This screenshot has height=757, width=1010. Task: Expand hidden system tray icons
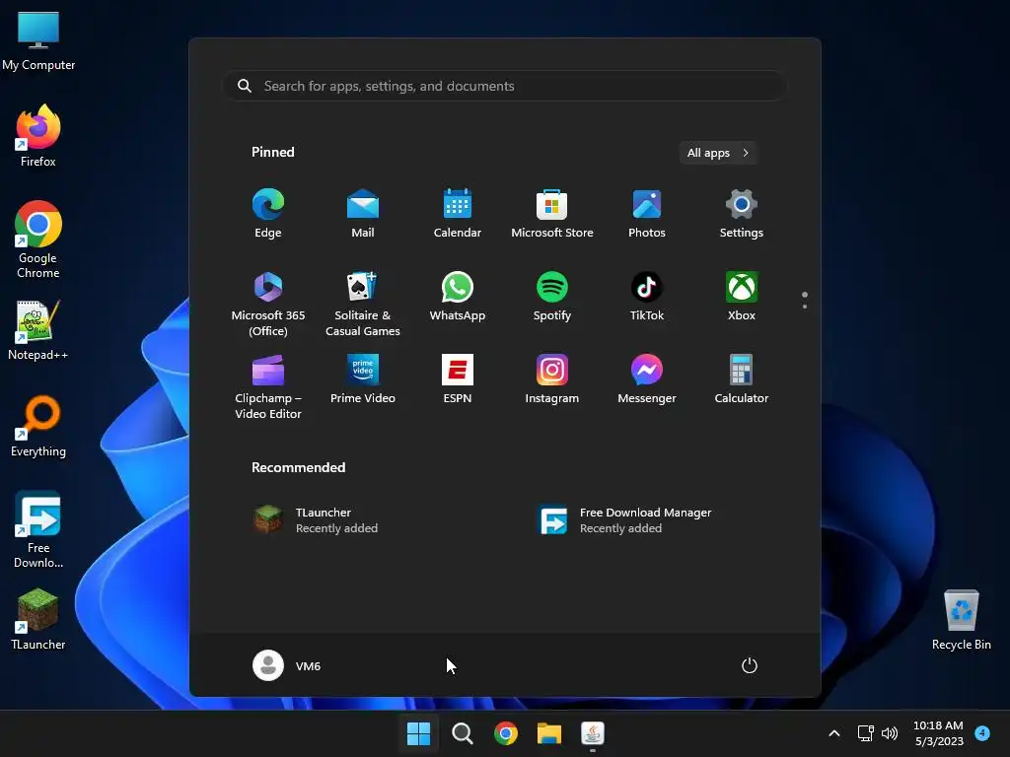834,733
